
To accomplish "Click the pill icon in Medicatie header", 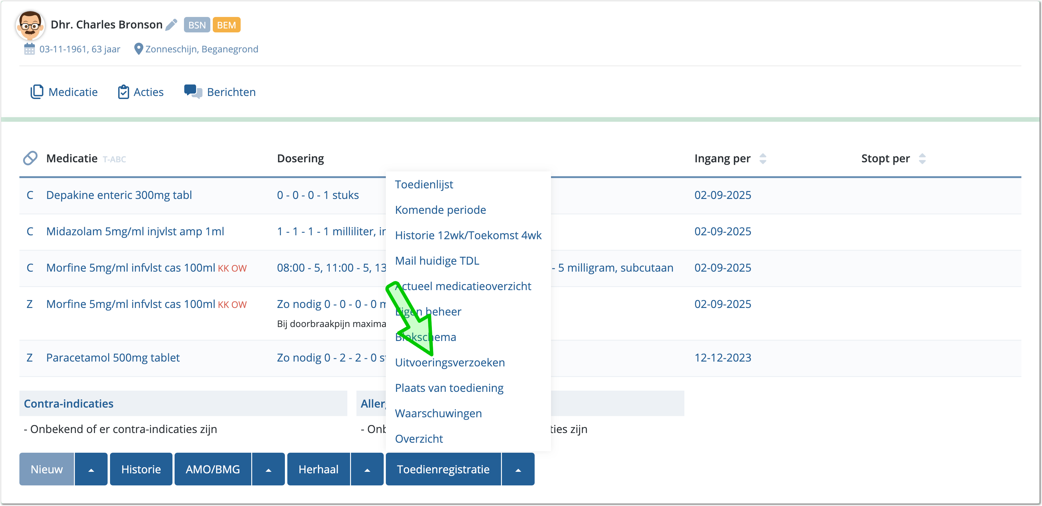I will pyautogui.click(x=30, y=158).
